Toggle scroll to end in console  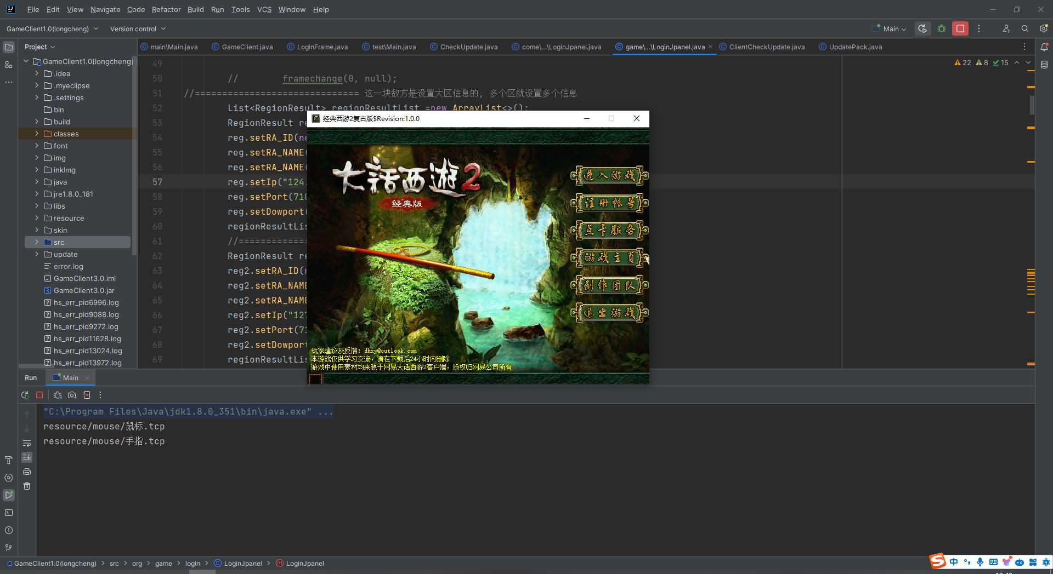tap(27, 457)
